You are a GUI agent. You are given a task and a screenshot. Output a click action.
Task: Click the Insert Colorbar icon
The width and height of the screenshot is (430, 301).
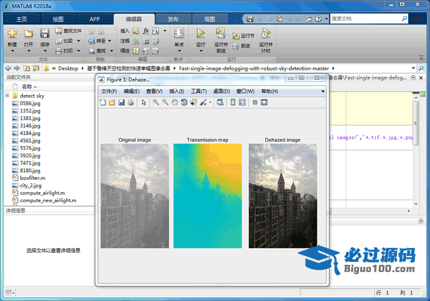233,102
